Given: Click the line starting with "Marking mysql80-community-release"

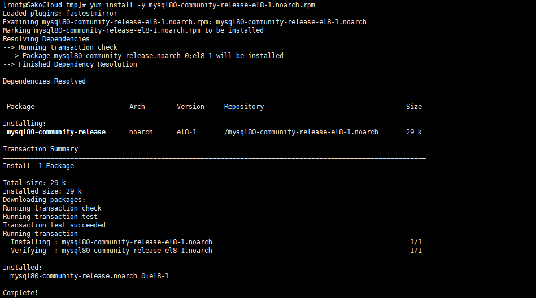Looking at the screenshot, I should click(x=133, y=30).
